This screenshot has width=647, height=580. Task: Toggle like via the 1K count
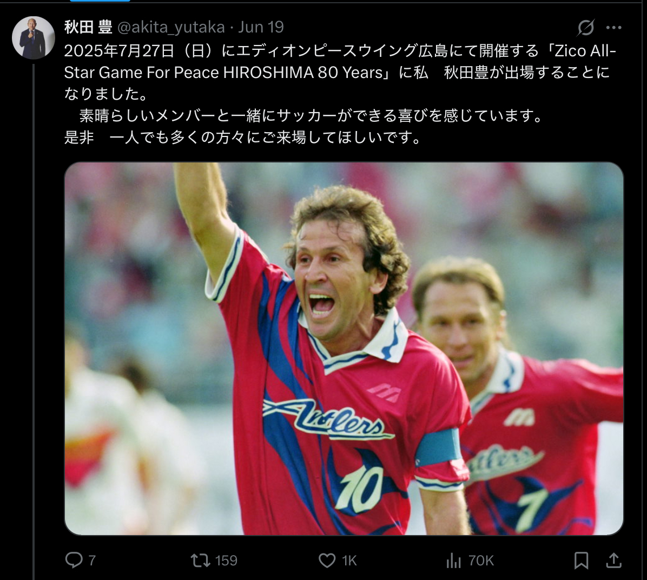(349, 561)
